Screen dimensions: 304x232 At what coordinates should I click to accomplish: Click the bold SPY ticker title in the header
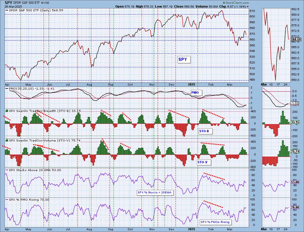(8, 3)
